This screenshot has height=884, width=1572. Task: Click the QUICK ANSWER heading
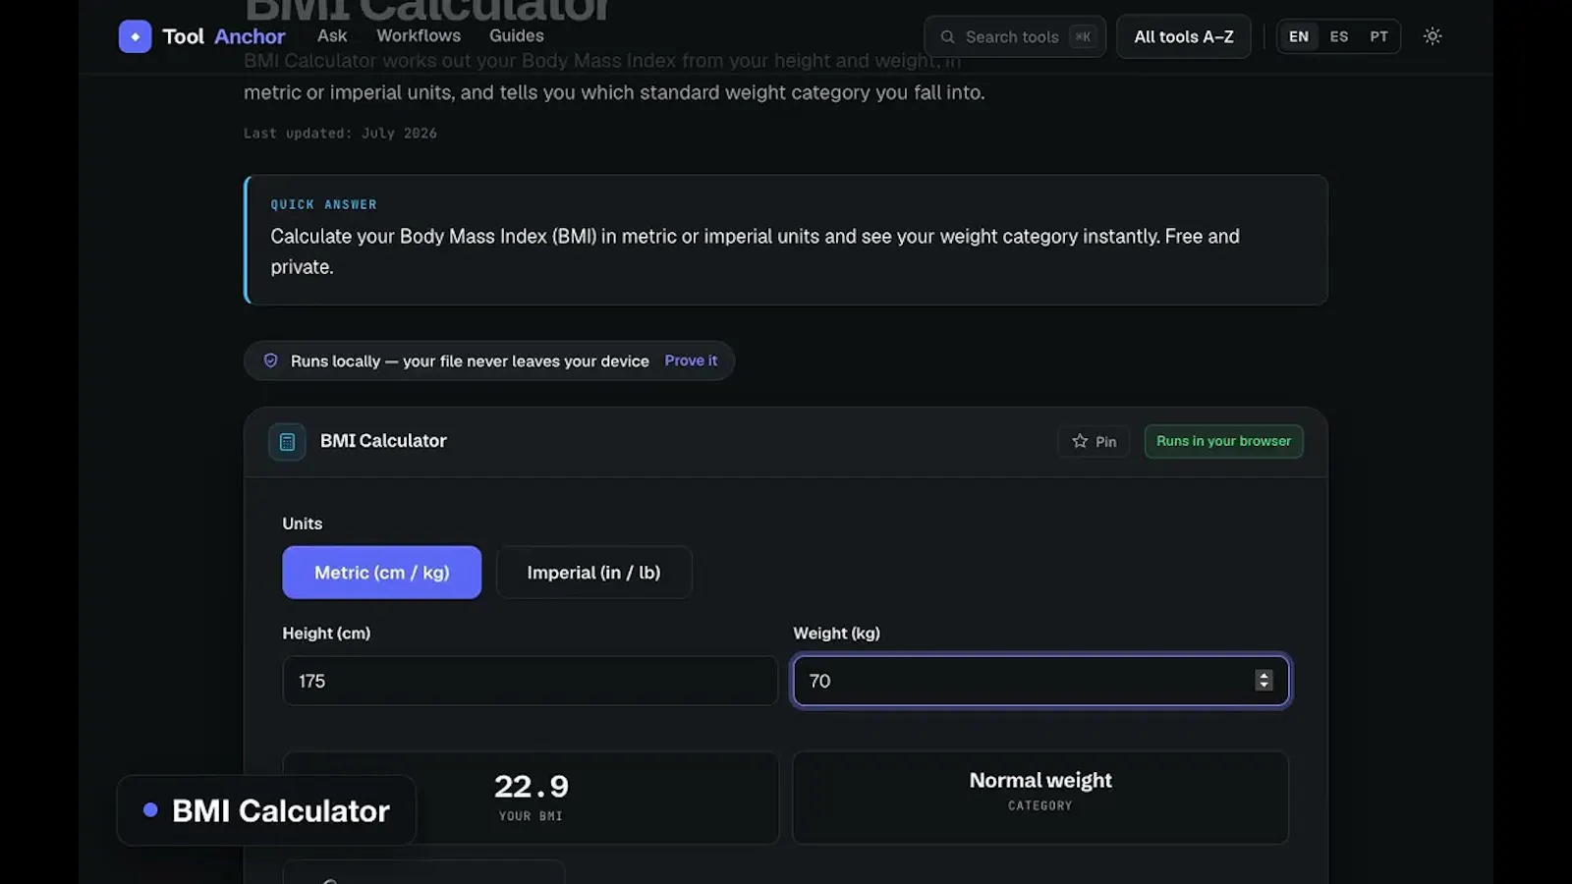point(324,204)
